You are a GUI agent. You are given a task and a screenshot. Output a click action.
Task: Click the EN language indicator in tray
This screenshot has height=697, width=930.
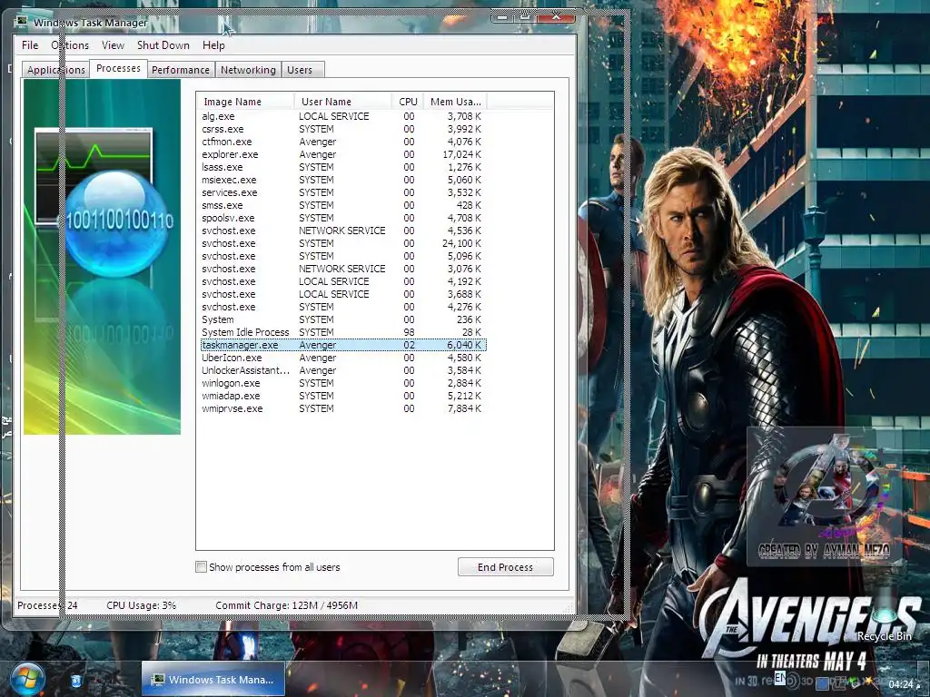click(780, 677)
